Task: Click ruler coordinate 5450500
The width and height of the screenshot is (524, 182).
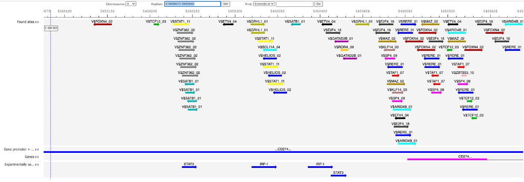Action: pos(405,10)
